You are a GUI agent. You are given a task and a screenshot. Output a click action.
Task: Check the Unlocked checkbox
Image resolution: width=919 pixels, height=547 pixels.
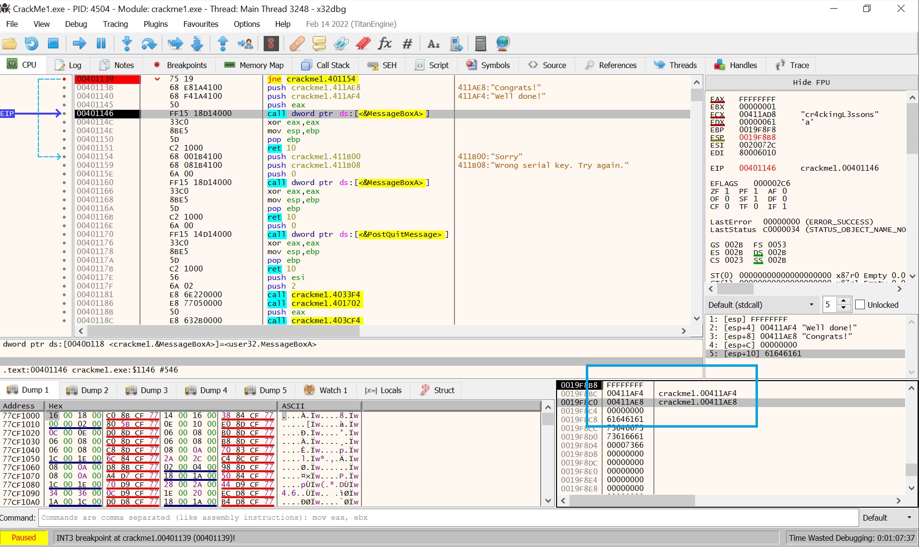(x=861, y=304)
